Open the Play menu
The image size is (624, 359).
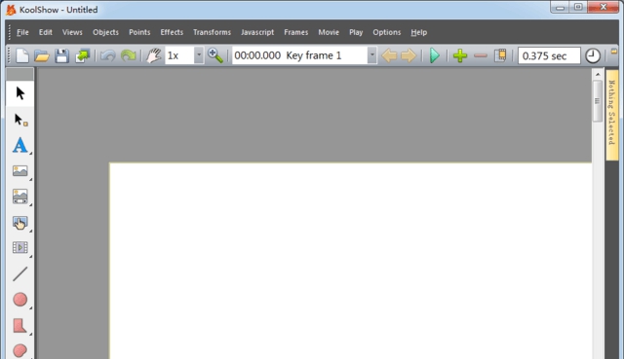[x=356, y=32]
